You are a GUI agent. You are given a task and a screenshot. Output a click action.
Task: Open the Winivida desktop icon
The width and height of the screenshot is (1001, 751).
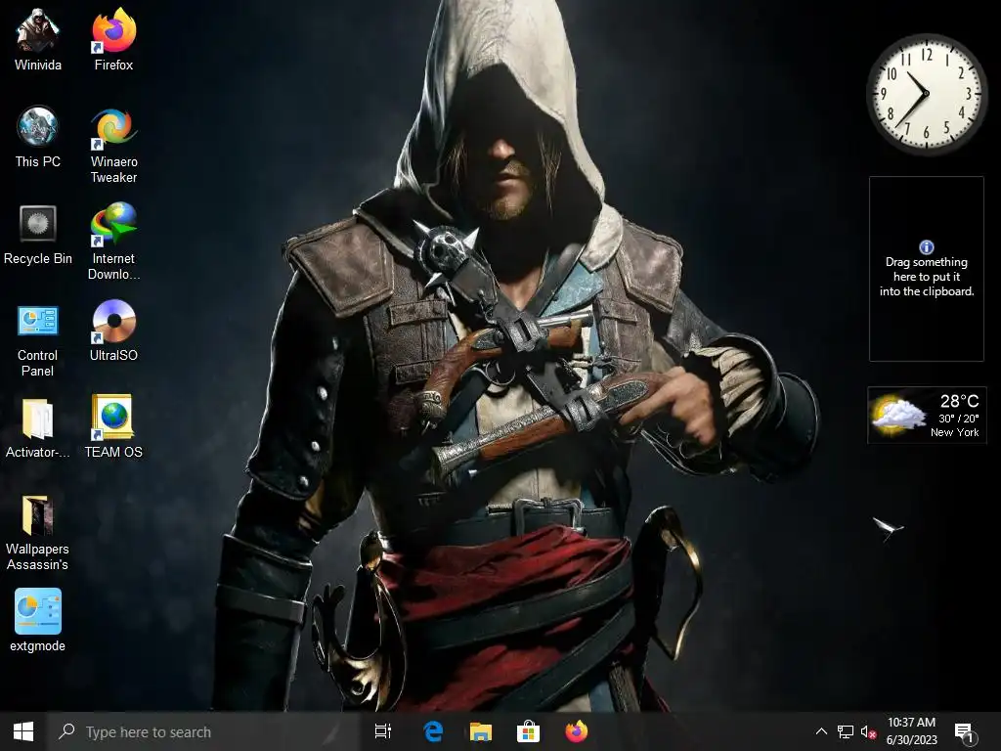pos(38,39)
